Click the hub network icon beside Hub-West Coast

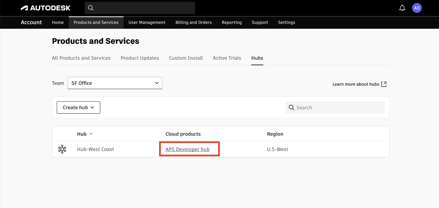(x=62, y=149)
